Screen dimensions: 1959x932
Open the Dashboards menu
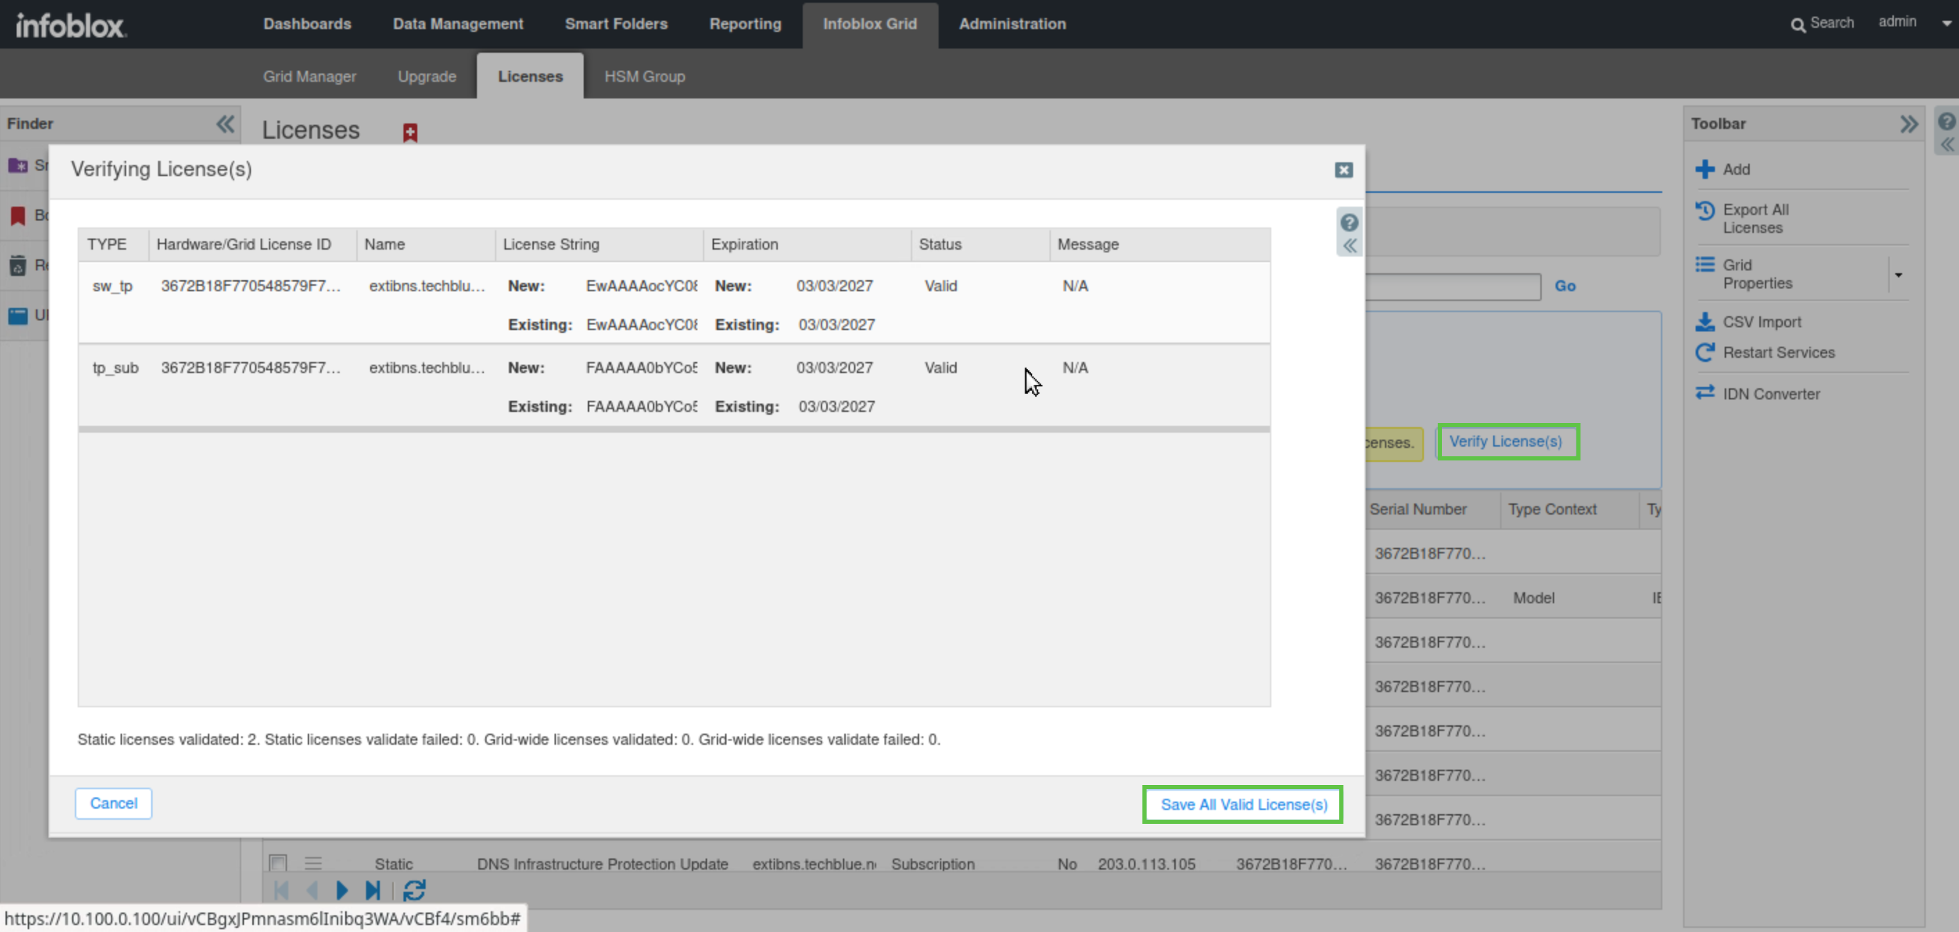coord(307,24)
